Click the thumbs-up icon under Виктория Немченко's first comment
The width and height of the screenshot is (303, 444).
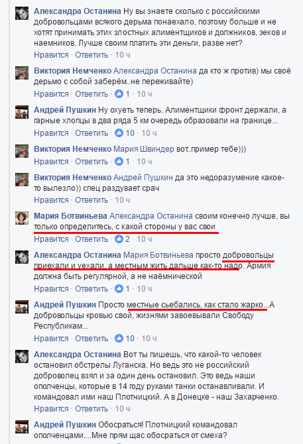click(119, 93)
